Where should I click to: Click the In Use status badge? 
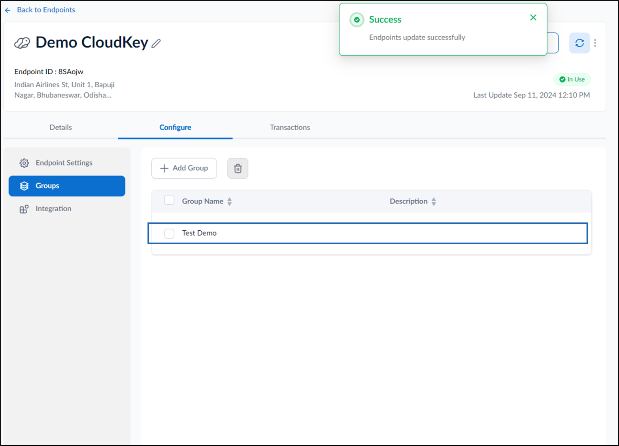coord(572,79)
